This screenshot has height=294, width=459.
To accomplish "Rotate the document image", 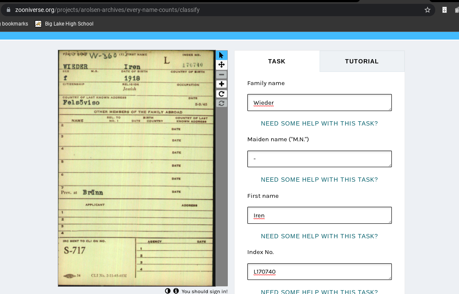I will (221, 94).
